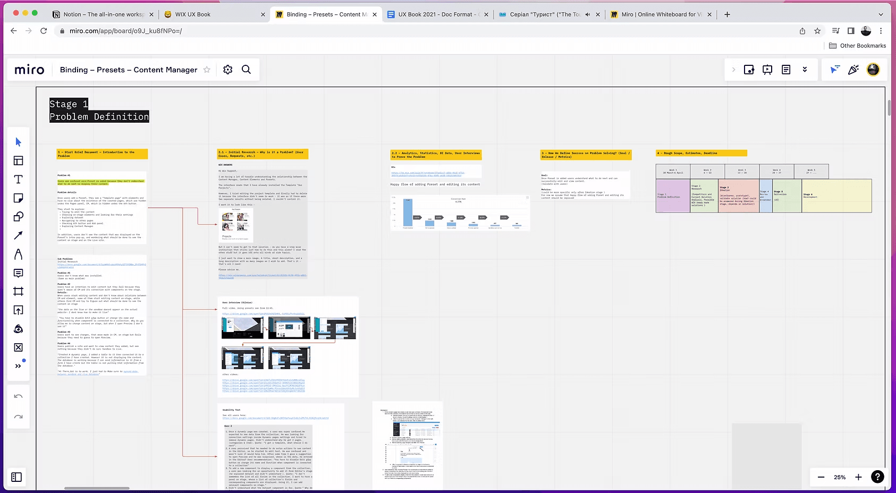Open board settings gear icon
Viewport: 896px width, 493px height.
coord(228,70)
